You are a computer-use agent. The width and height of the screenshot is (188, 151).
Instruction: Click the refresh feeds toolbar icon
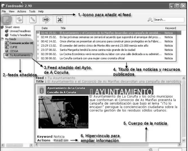click(19, 19)
